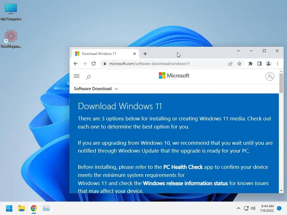
Task: Toggle the Chrome side panel
Action: pyautogui.click(x=259, y=64)
